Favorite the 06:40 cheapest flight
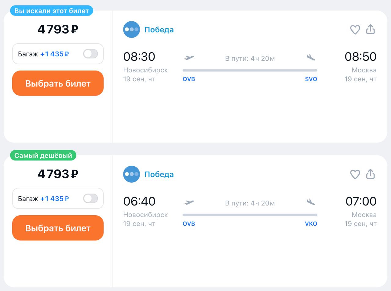This screenshot has width=391, height=291. point(355,174)
